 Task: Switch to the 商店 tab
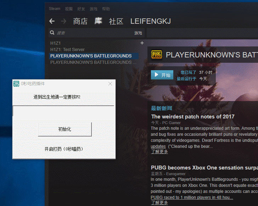tap(80, 21)
